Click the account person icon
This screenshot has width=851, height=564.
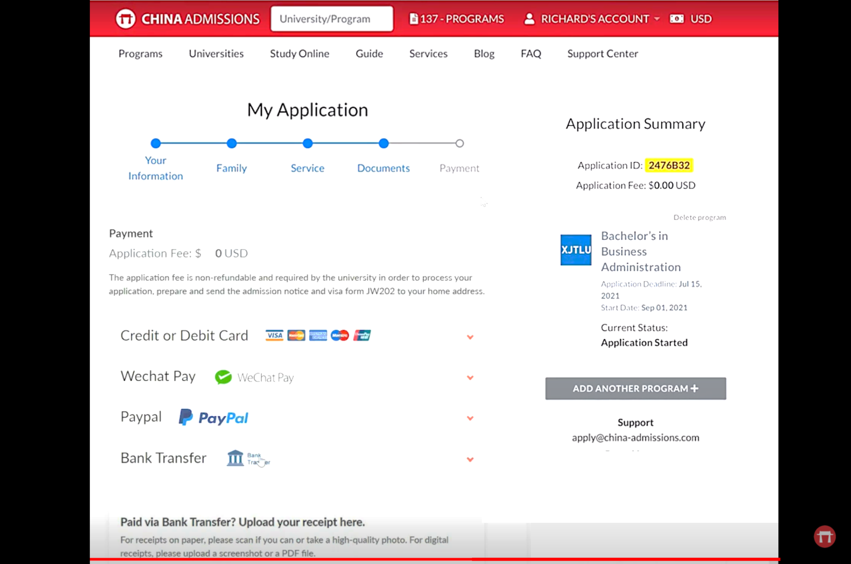529,18
